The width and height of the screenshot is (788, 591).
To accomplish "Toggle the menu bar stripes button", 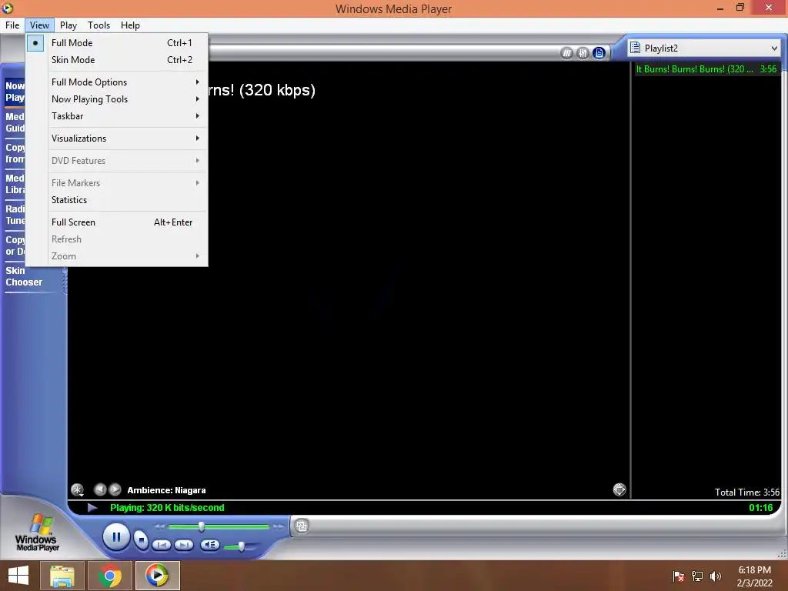I will point(567,53).
